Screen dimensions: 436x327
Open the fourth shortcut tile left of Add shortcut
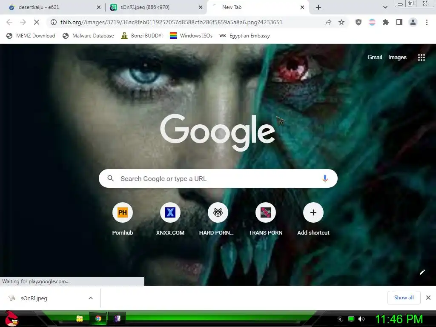pos(266,219)
